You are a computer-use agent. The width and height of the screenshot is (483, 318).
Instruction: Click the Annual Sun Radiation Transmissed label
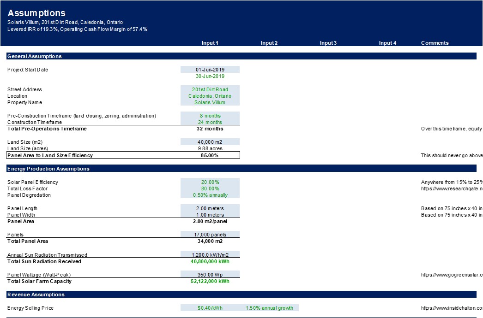tap(48, 255)
